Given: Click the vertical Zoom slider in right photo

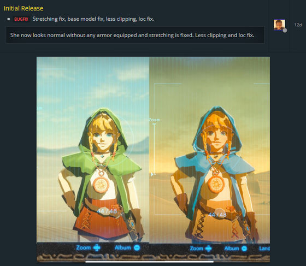Looking at the screenshot, I should [154, 149].
